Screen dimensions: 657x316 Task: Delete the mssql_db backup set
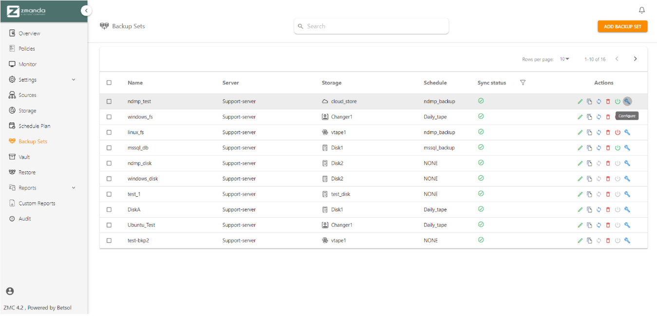click(608, 148)
